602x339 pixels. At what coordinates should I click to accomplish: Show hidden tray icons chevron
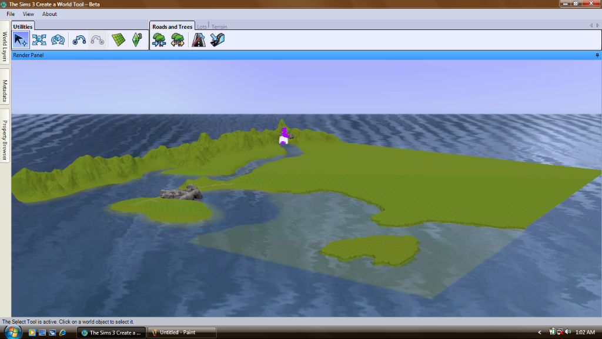(540, 333)
